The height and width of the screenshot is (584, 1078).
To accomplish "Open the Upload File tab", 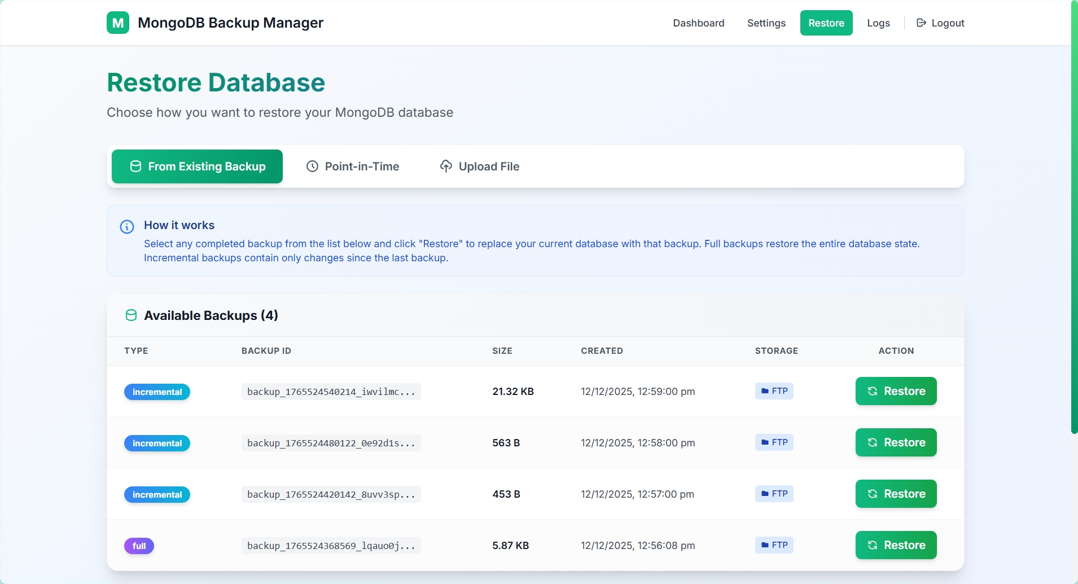I will pyautogui.click(x=479, y=166).
